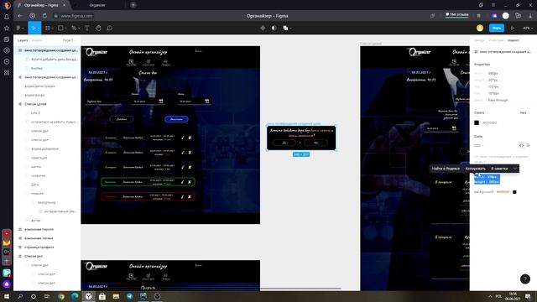Click the blue Share button
The height and width of the screenshot is (302, 537).
pyautogui.click(x=497, y=28)
